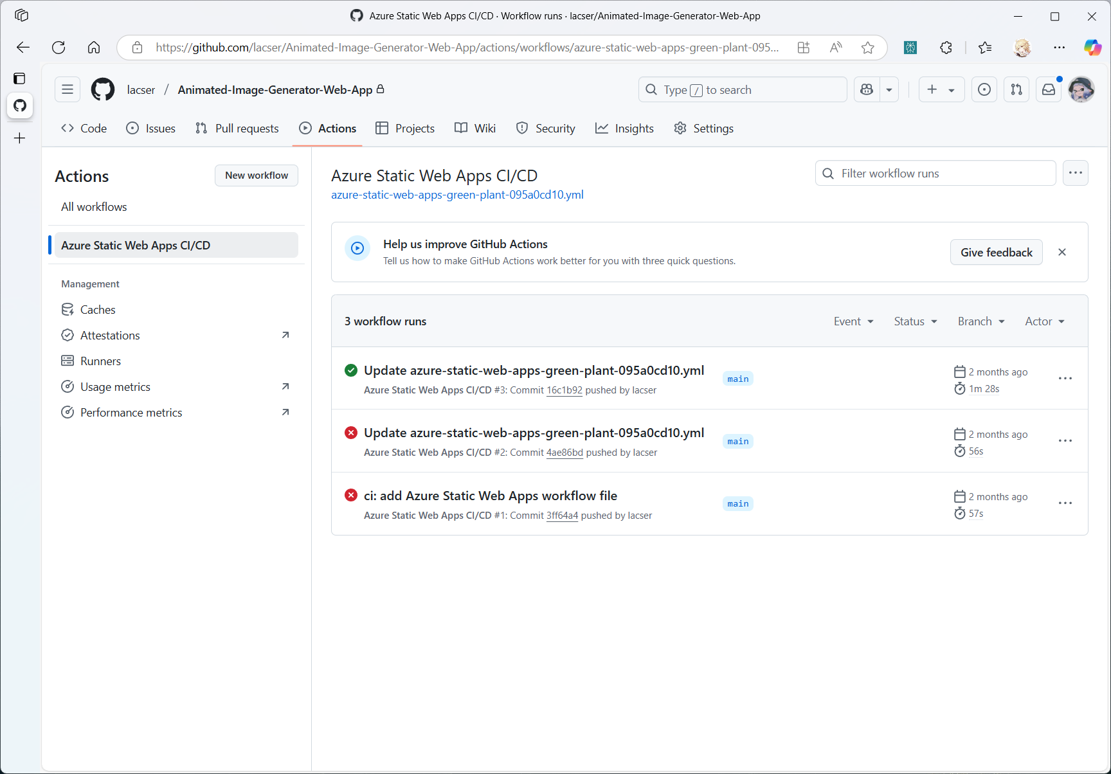Open Animated-Image-Generator-Web-App repository link
This screenshot has width=1111, height=774.
[275, 90]
